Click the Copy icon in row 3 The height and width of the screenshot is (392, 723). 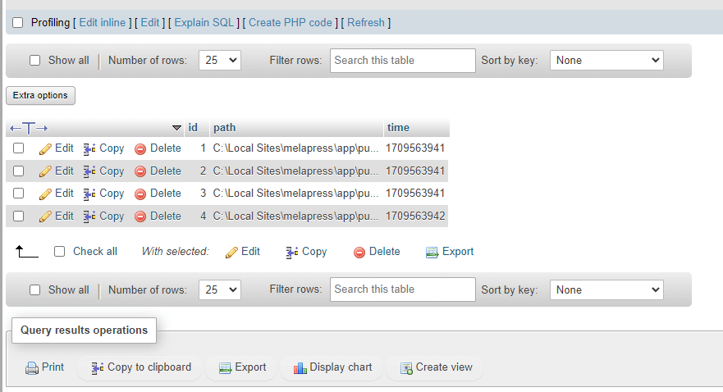[x=89, y=194]
